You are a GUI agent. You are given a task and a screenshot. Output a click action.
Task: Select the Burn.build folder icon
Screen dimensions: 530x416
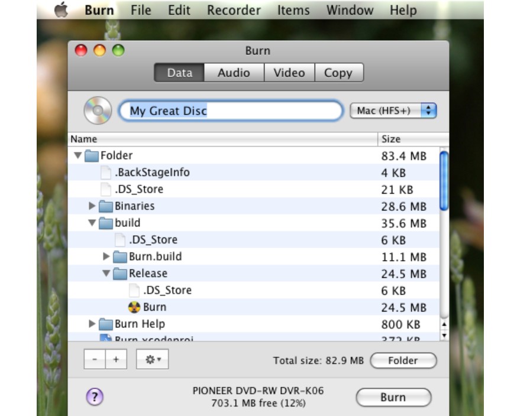(x=119, y=256)
